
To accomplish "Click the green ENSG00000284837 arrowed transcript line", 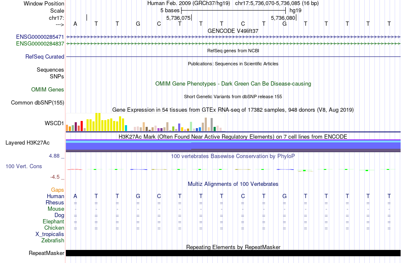I will pos(233,44).
